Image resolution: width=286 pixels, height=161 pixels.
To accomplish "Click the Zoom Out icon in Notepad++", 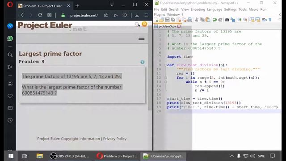I will tap(245, 20).
